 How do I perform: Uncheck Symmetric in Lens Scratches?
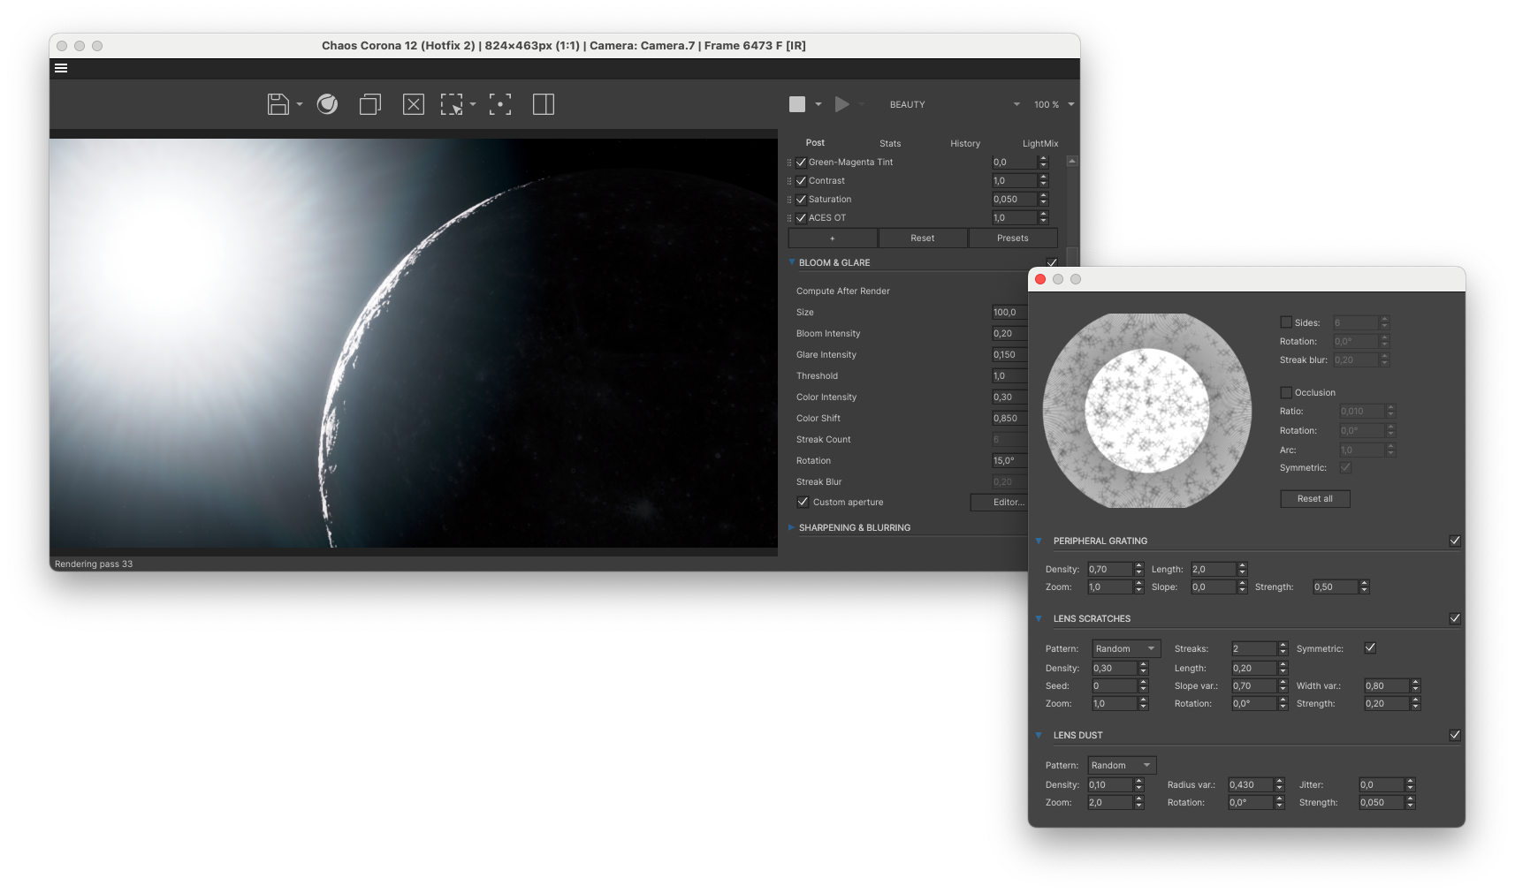[1370, 647]
